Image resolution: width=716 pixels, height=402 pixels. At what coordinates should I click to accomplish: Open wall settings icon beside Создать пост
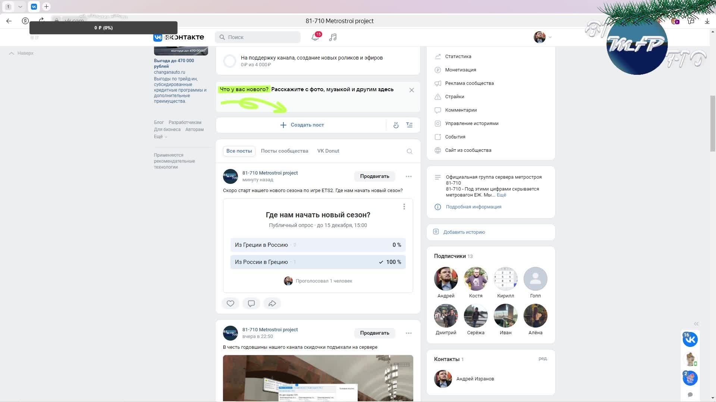coord(409,125)
